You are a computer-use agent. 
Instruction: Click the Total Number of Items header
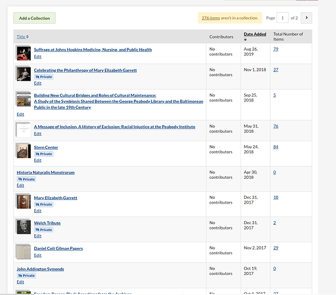(x=288, y=37)
